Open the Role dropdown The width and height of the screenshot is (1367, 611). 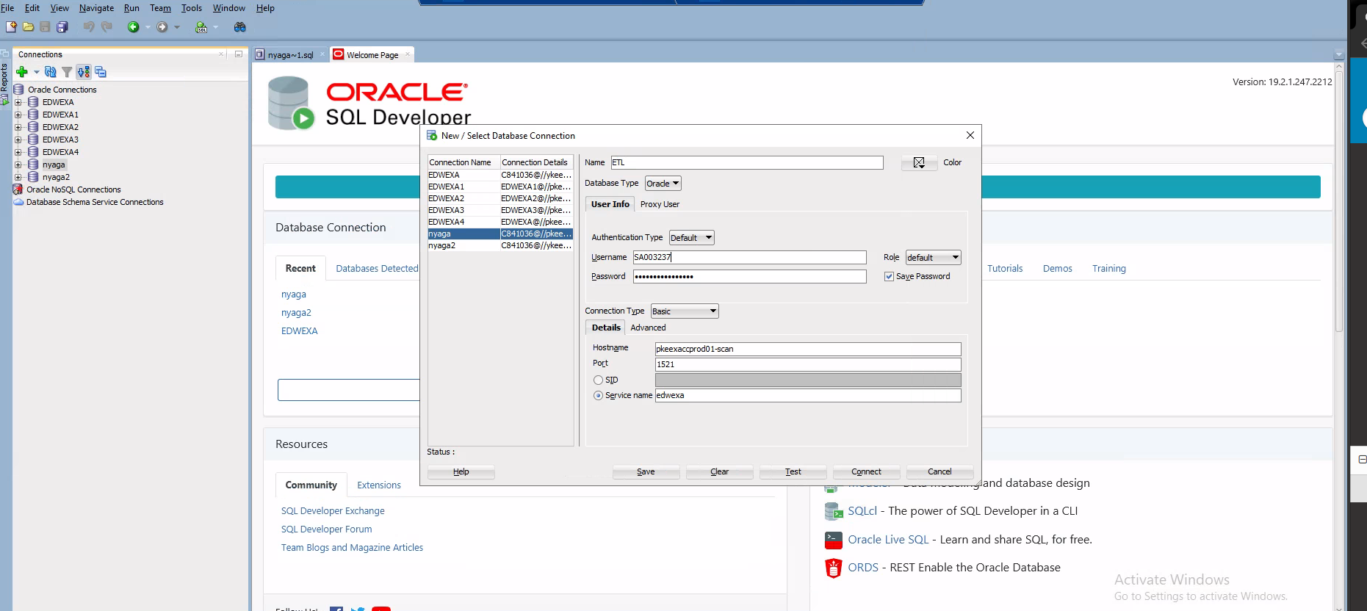tap(933, 258)
